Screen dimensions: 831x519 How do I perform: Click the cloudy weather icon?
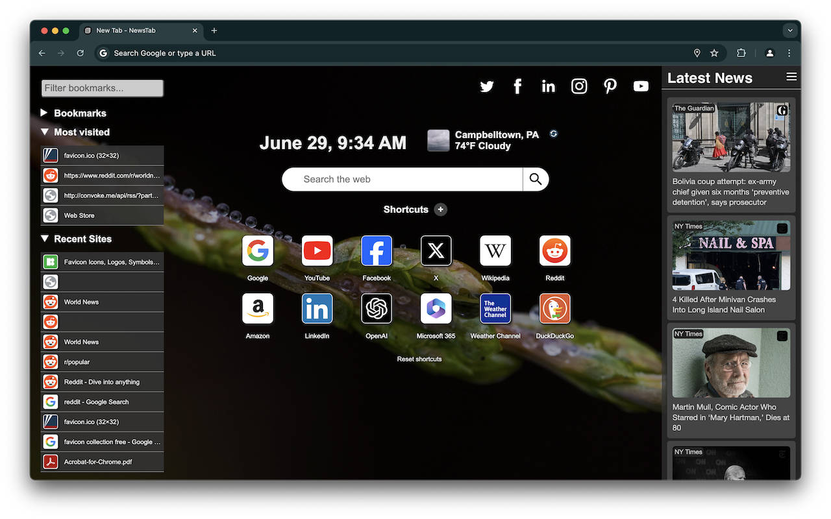438,140
